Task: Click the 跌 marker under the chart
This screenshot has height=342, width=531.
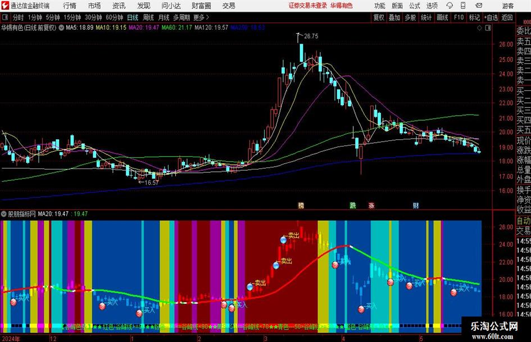Action: (x=353, y=205)
